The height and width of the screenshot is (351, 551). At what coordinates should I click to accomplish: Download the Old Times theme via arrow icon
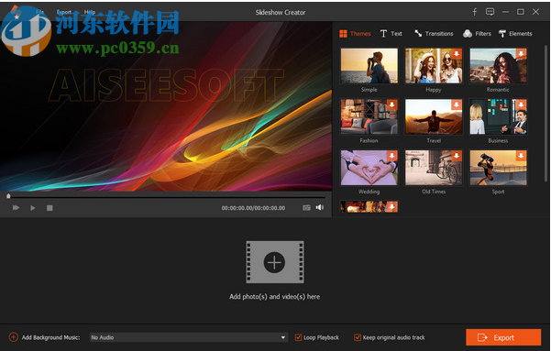[x=457, y=156]
